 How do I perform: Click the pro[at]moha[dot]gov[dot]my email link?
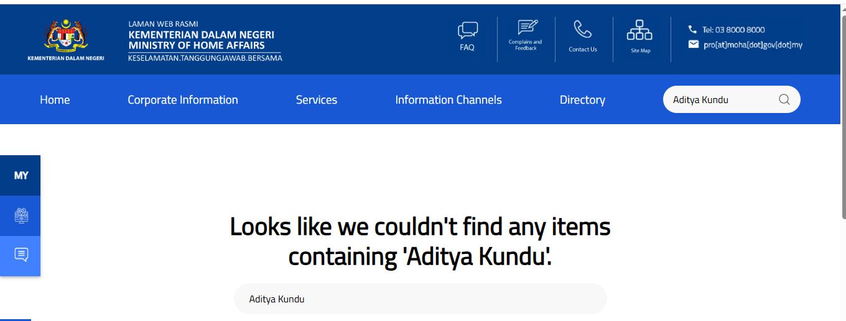point(753,45)
